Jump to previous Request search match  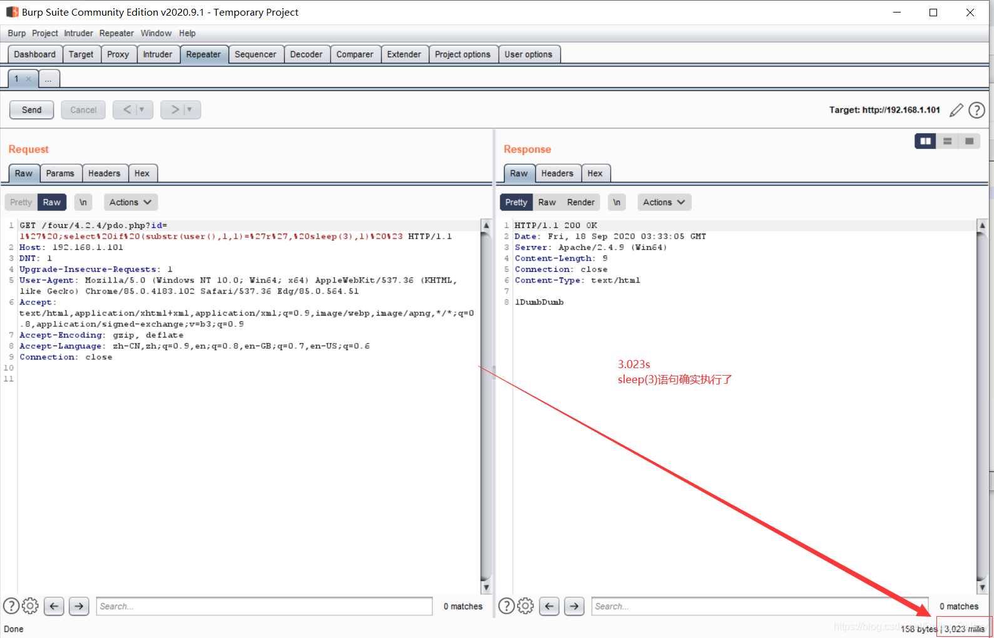(x=54, y=606)
